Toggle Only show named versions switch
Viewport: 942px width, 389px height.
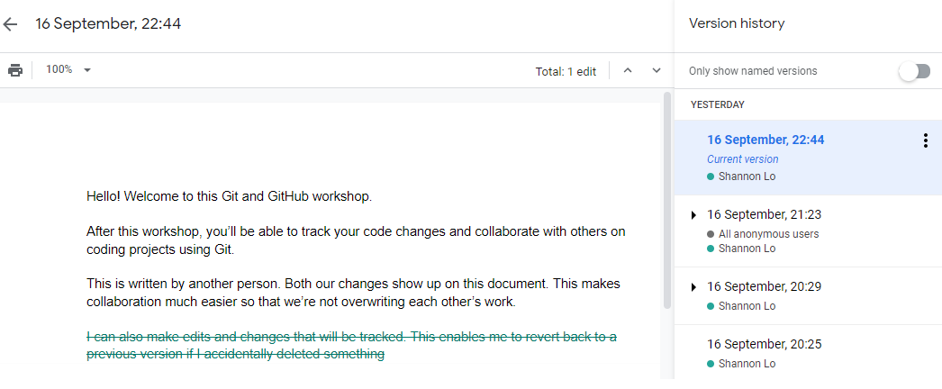click(914, 71)
